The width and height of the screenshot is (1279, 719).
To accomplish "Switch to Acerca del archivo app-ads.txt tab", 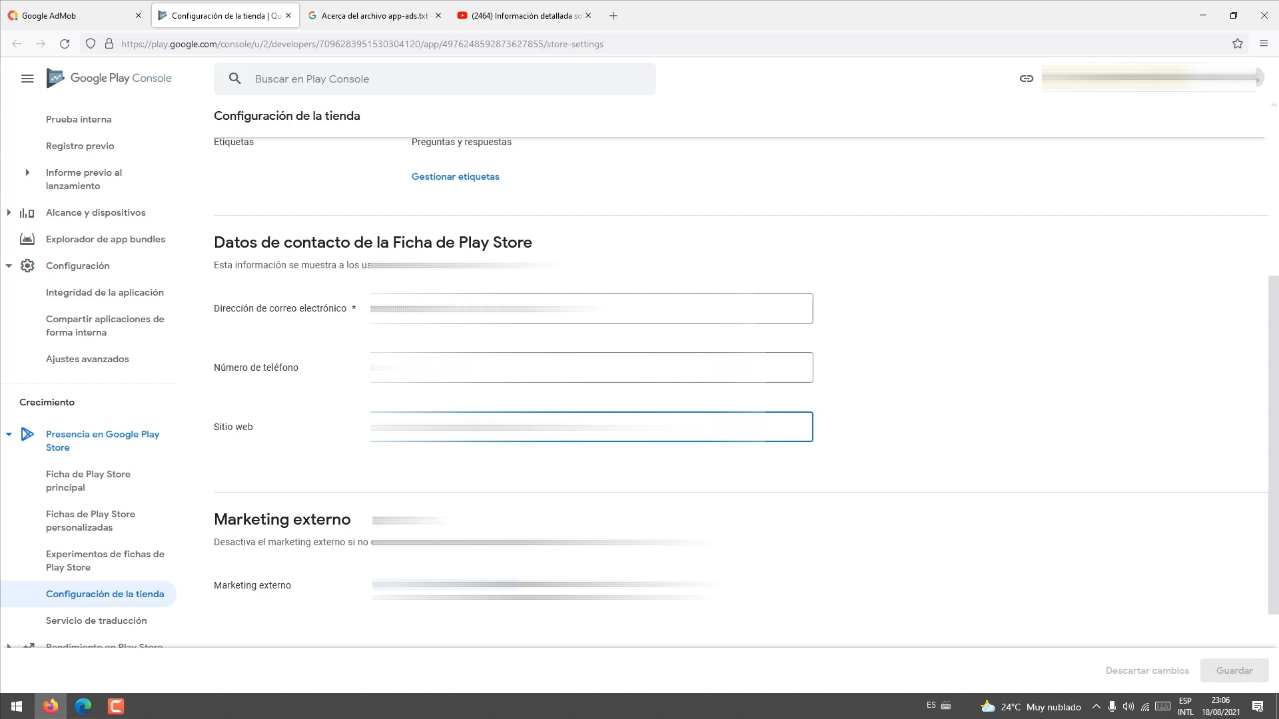I will pyautogui.click(x=373, y=15).
